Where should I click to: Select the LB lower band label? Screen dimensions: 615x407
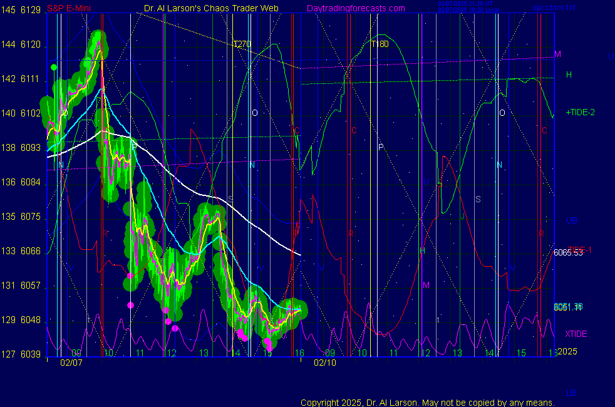tap(571, 393)
